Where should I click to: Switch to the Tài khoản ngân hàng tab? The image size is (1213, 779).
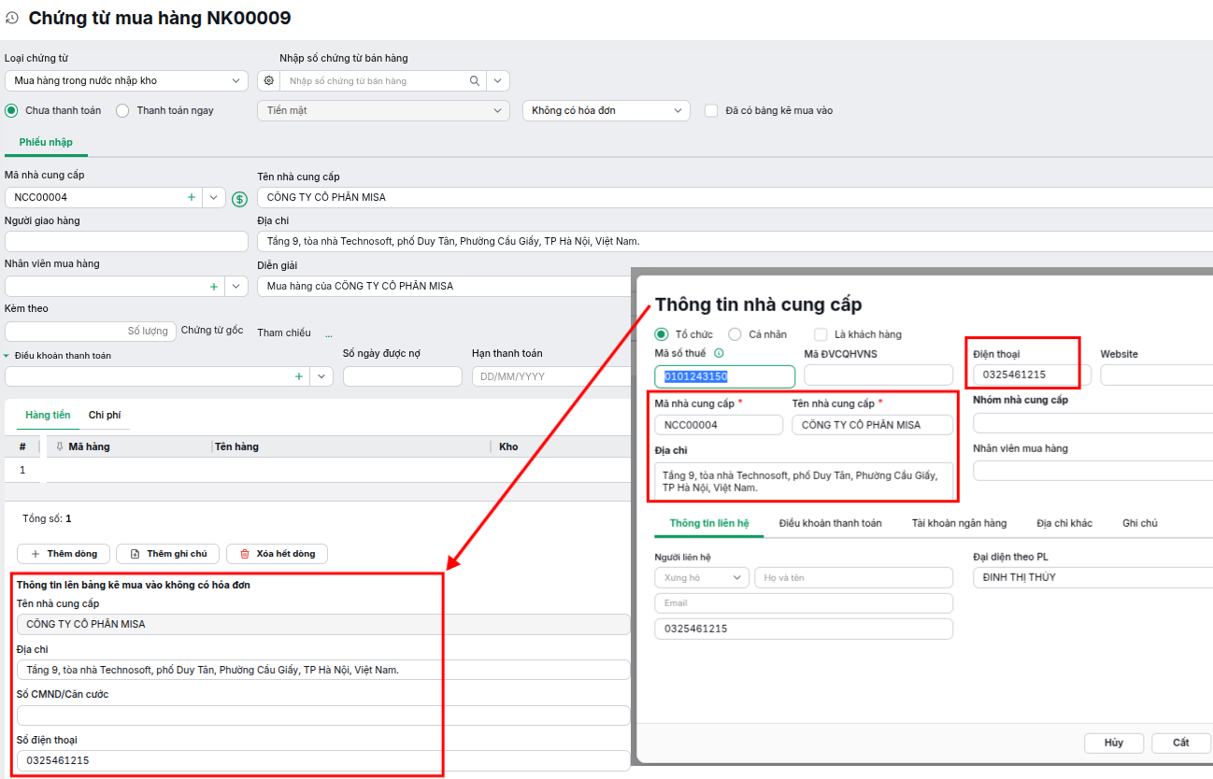tap(959, 523)
